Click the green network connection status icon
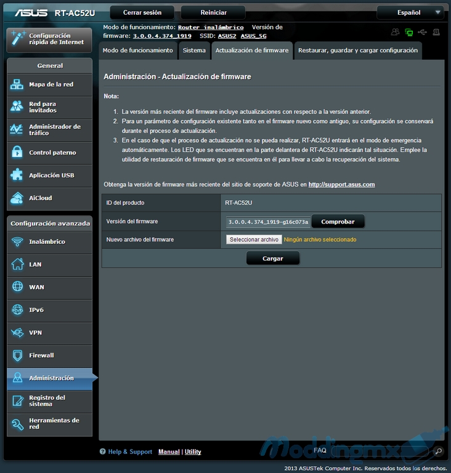This screenshot has height=473, width=451. (x=409, y=32)
